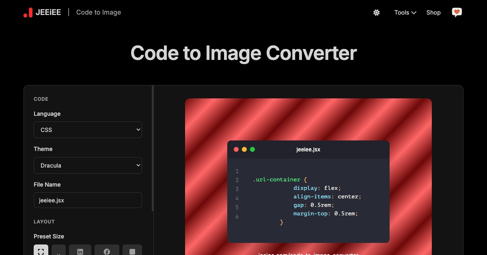Select the auto fullscreen preset size
The height and width of the screenshot is (255, 487).
(41, 251)
